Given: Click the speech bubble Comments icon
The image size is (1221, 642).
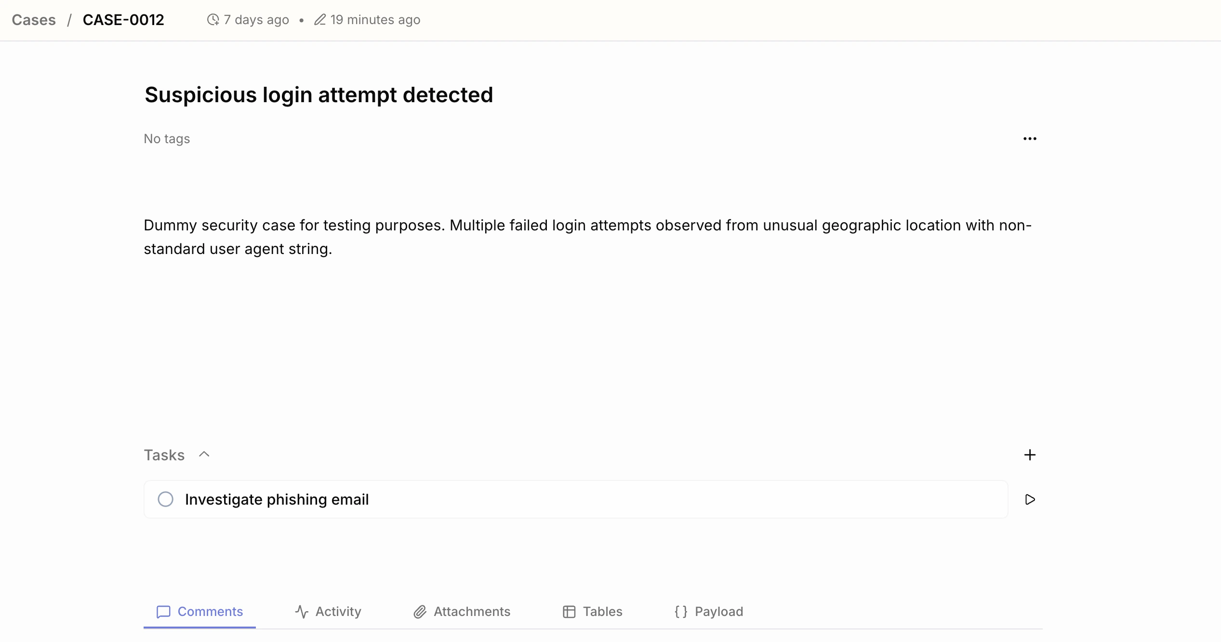Looking at the screenshot, I should click(x=163, y=611).
